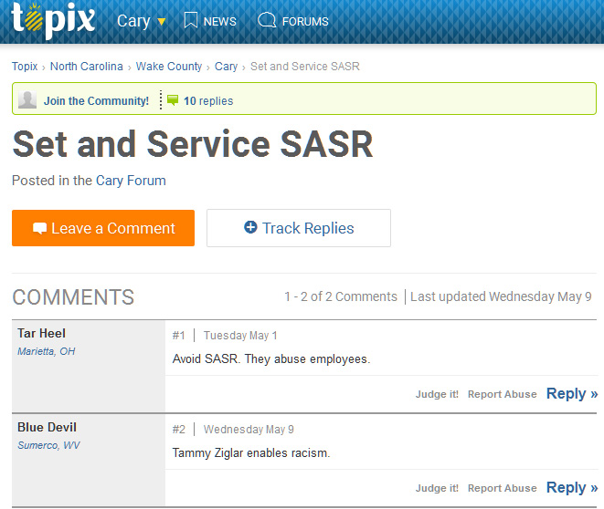
Task: Click the Topix pineapple logo
Action: click(x=53, y=20)
